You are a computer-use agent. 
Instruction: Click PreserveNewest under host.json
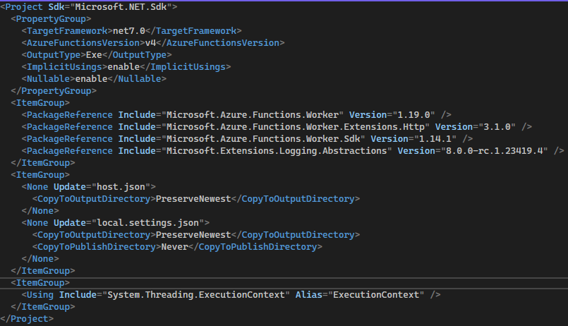[193, 198]
